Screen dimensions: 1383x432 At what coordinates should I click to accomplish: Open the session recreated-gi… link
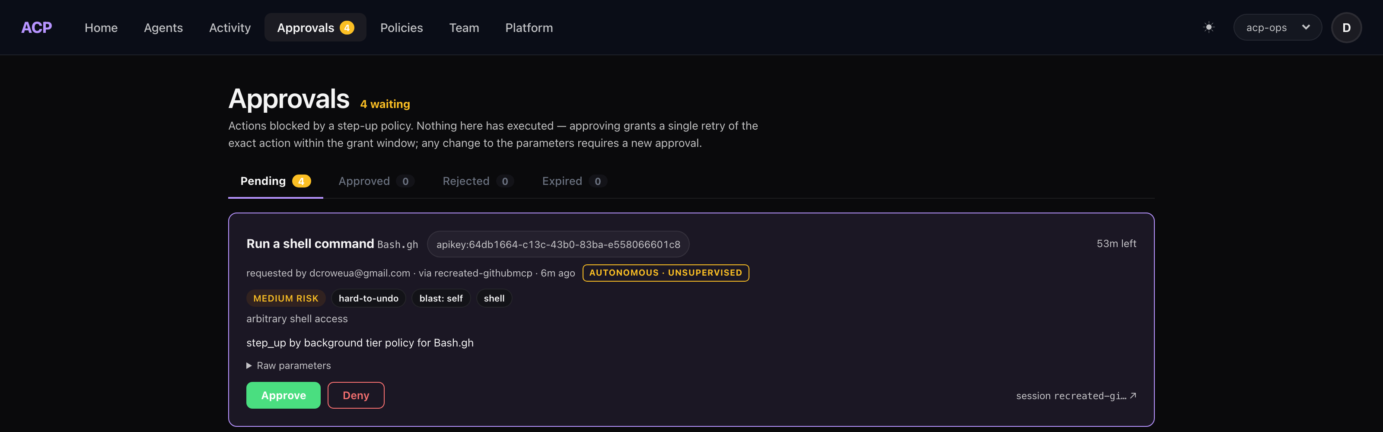click(x=1076, y=396)
